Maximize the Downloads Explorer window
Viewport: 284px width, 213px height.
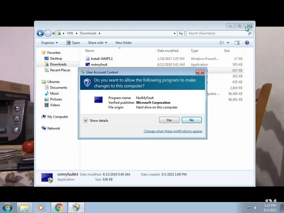[x=239, y=26]
